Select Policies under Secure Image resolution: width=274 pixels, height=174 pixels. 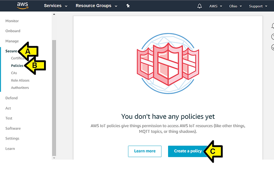(x=17, y=66)
